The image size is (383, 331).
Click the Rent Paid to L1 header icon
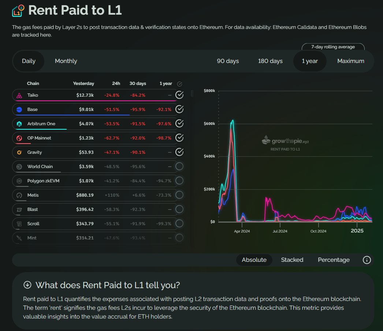tap(18, 11)
